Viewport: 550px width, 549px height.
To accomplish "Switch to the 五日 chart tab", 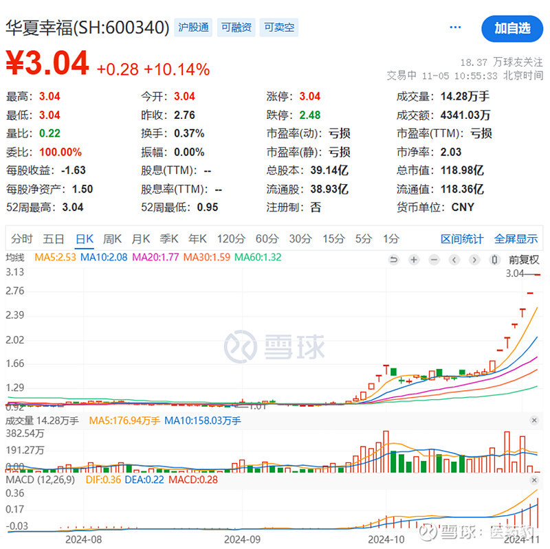I will coord(54,238).
